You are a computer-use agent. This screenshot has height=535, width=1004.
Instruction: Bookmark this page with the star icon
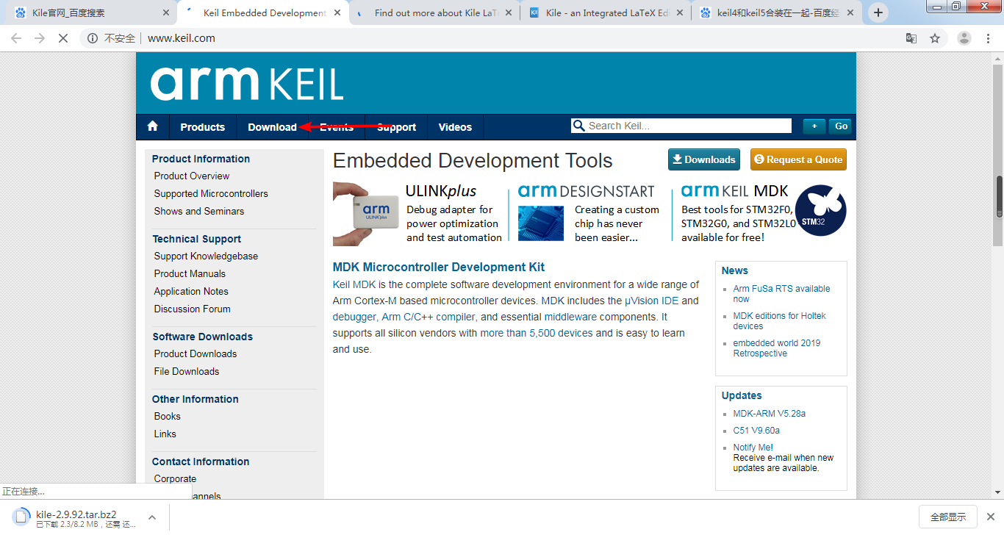[x=934, y=37]
